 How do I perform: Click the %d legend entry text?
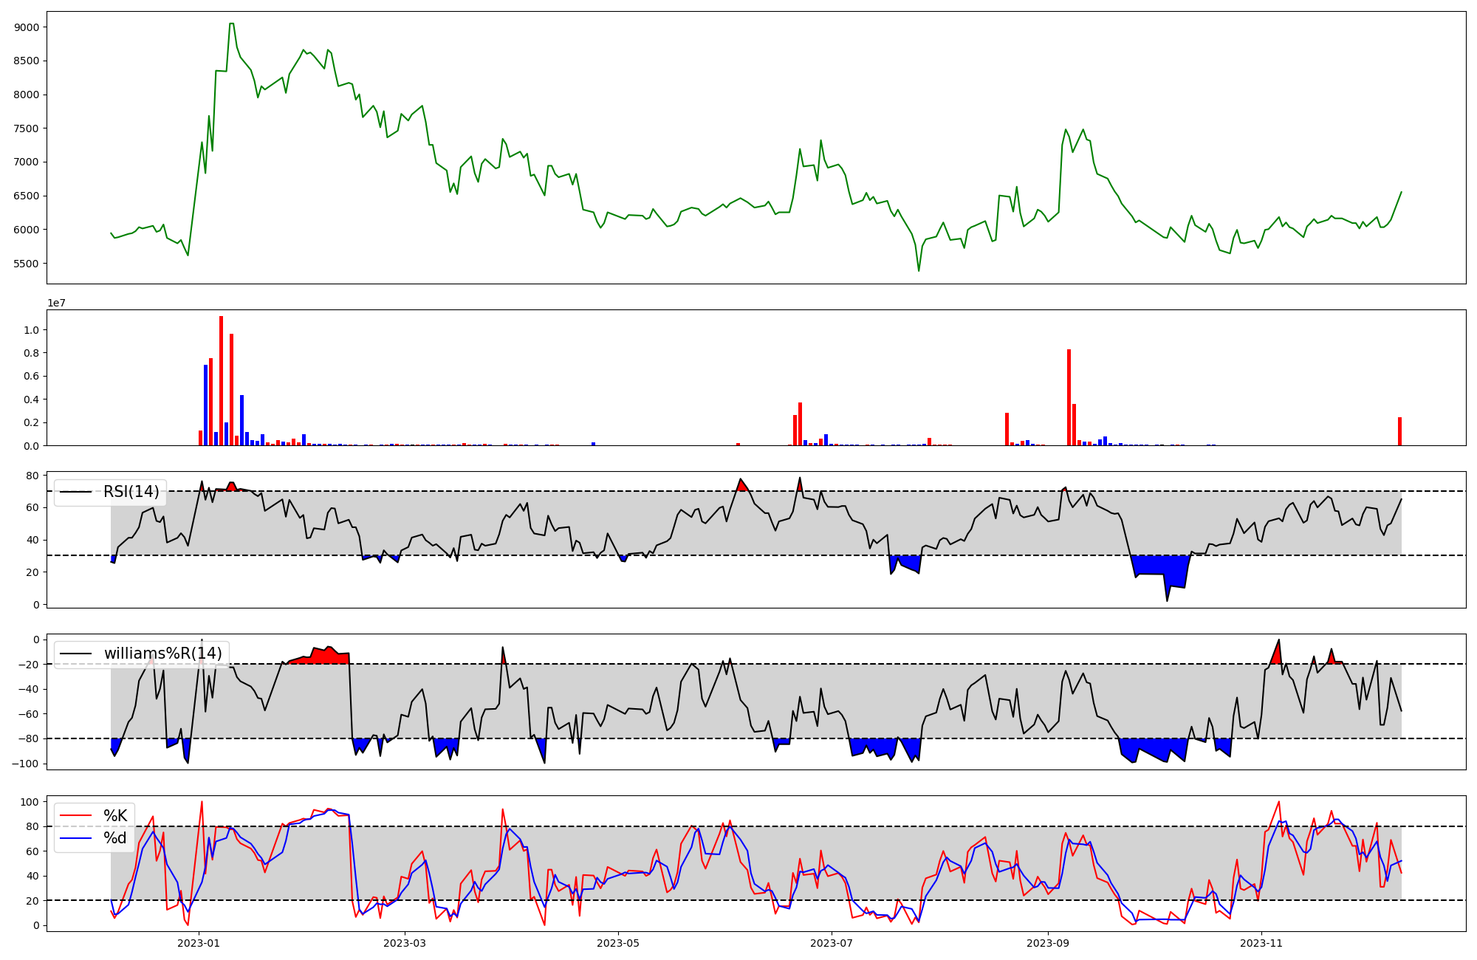click(x=115, y=838)
